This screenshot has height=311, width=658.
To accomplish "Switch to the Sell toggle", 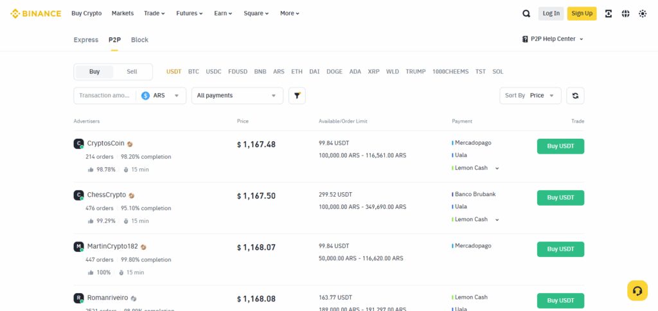I will pyautogui.click(x=132, y=72).
